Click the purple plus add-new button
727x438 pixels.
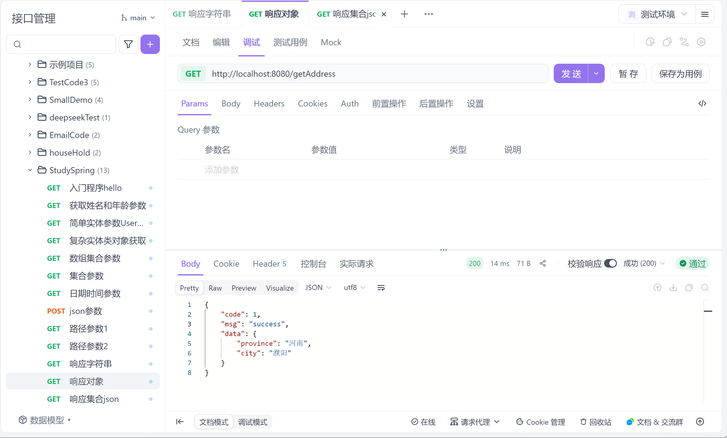(x=150, y=44)
